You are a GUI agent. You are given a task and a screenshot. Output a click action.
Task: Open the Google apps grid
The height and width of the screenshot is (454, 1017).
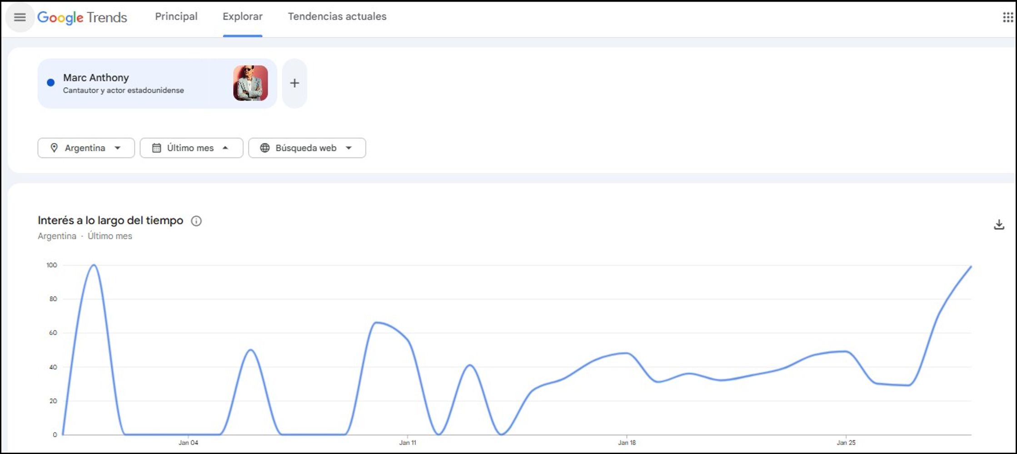click(x=1008, y=17)
